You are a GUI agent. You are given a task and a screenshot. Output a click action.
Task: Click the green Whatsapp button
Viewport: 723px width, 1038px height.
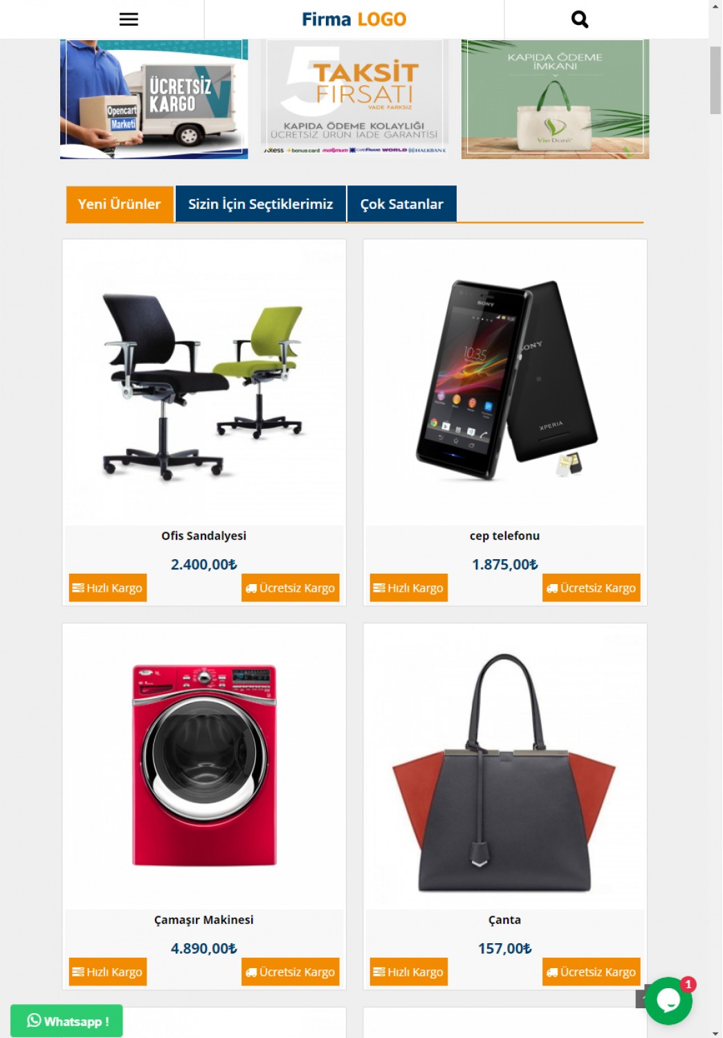click(66, 1021)
